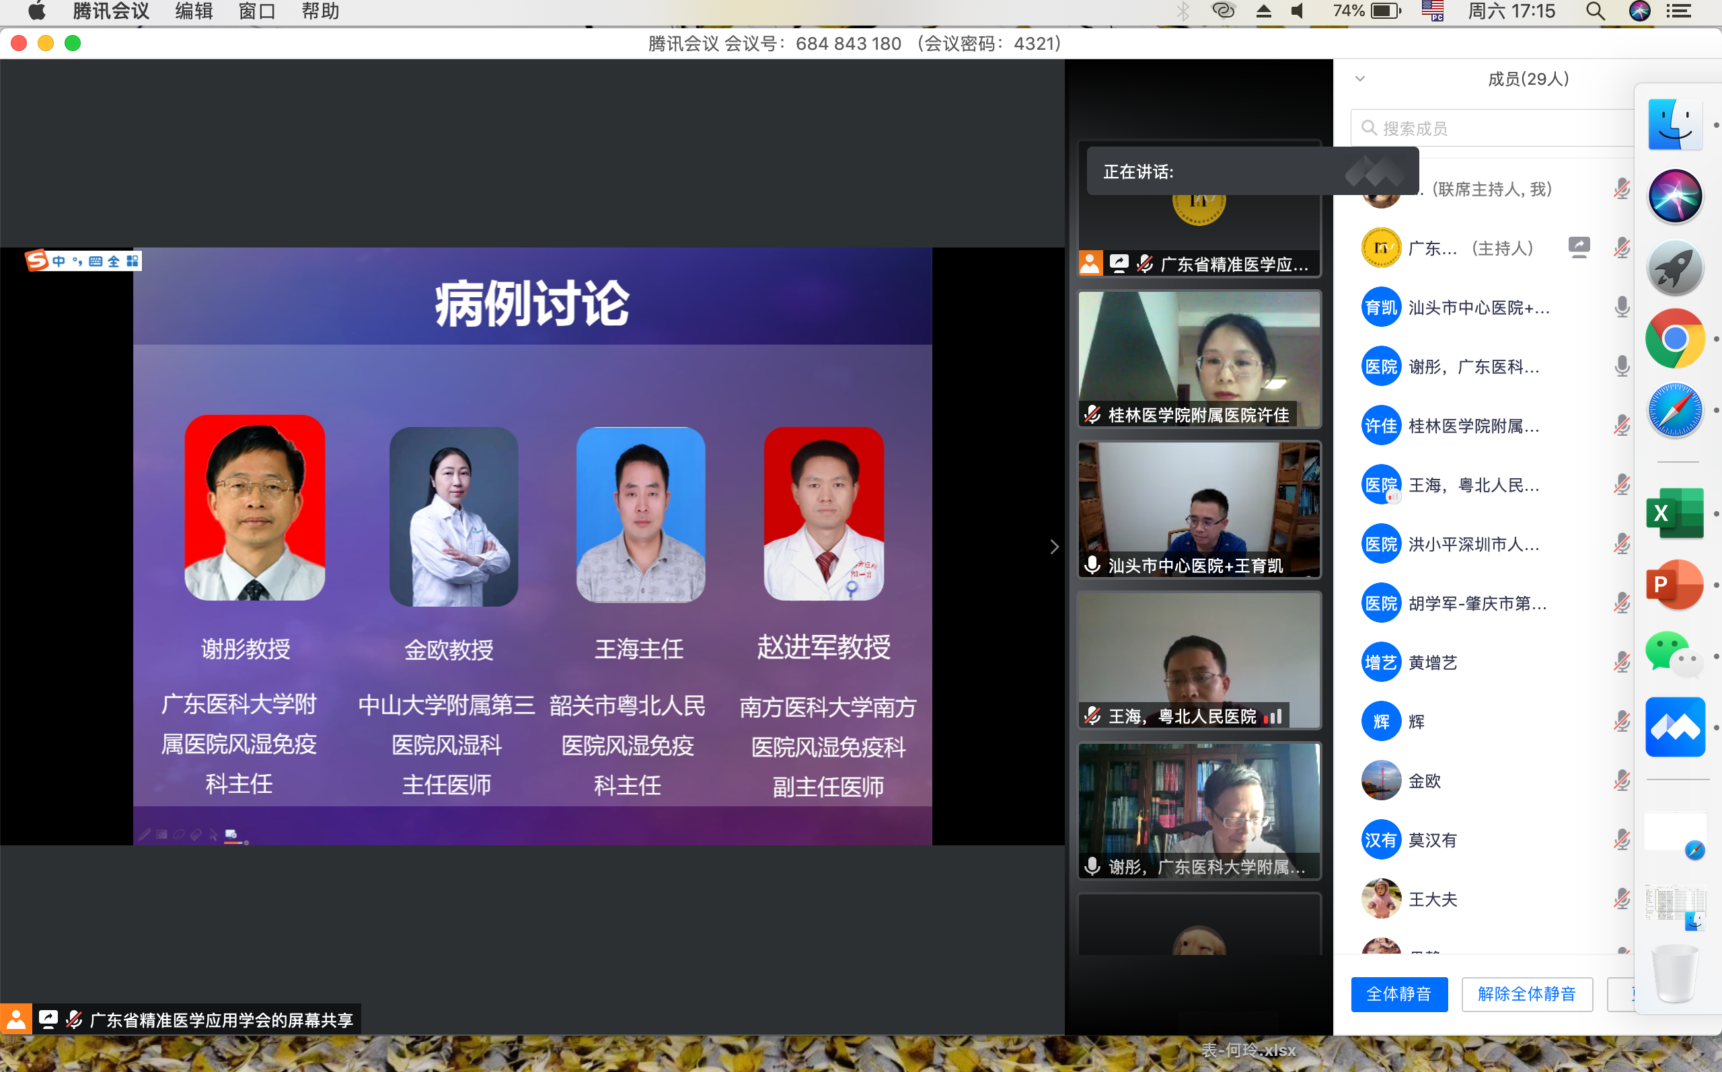Viewport: 1722px width, 1072px height.
Task: Open Google Chrome from the Dock
Action: (x=1674, y=339)
